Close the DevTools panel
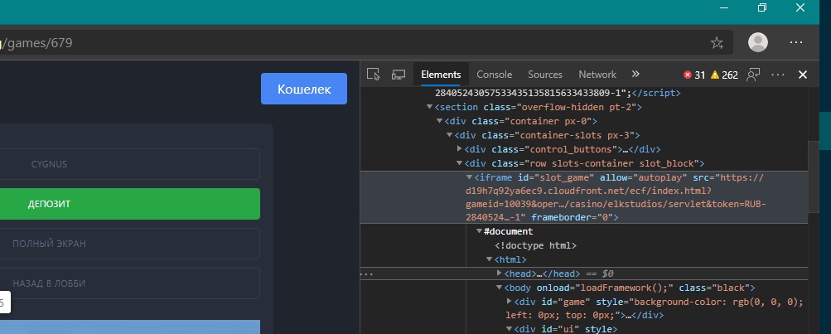Viewport: 831px width, 334px height. pos(802,75)
